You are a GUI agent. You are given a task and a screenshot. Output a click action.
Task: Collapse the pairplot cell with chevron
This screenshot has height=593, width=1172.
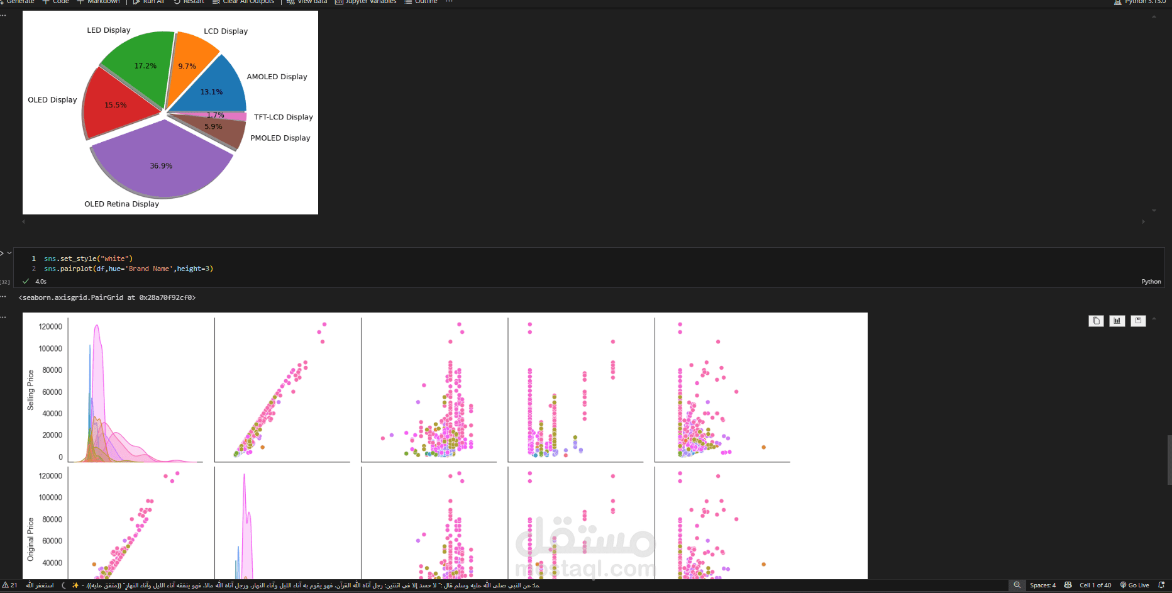[9, 253]
